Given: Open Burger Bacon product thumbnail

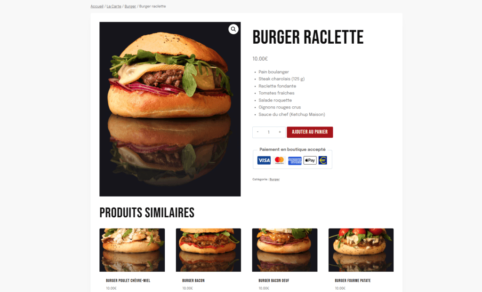Looking at the screenshot, I should click(209, 250).
